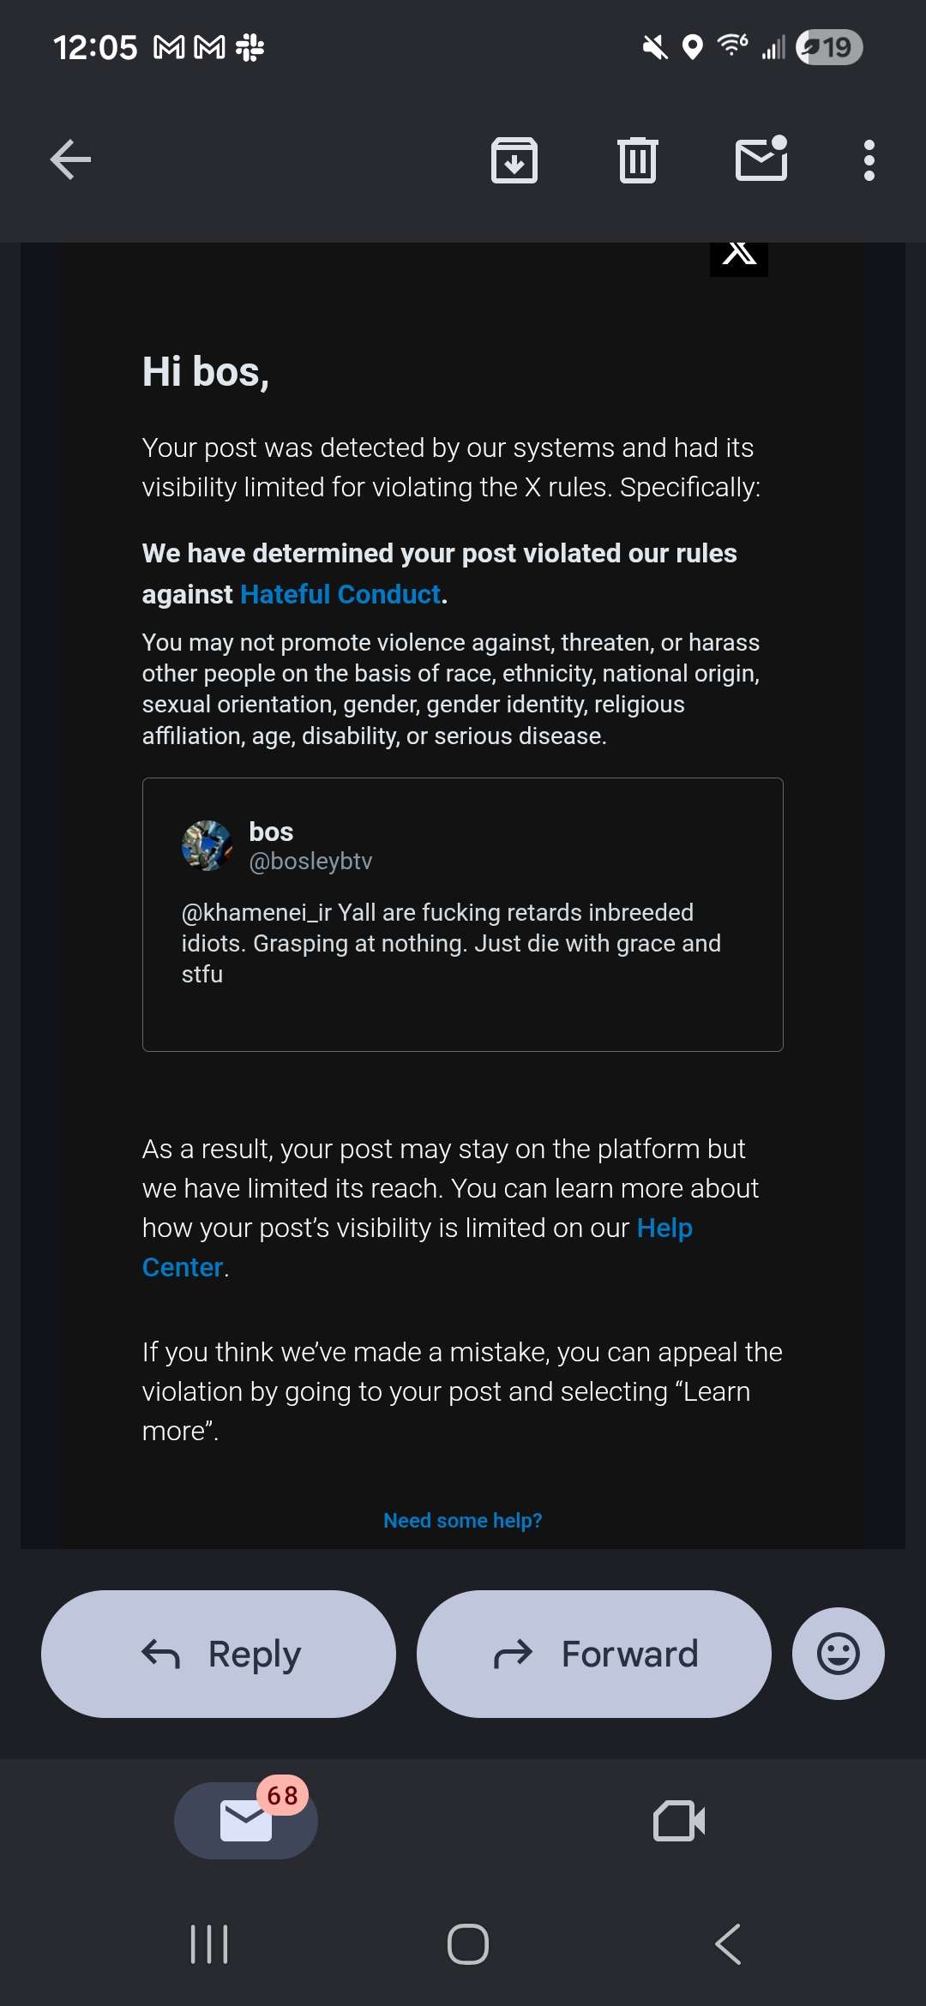Switch to the Mail tab with 68 badge
The image size is (926, 2006).
(246, 1821)
